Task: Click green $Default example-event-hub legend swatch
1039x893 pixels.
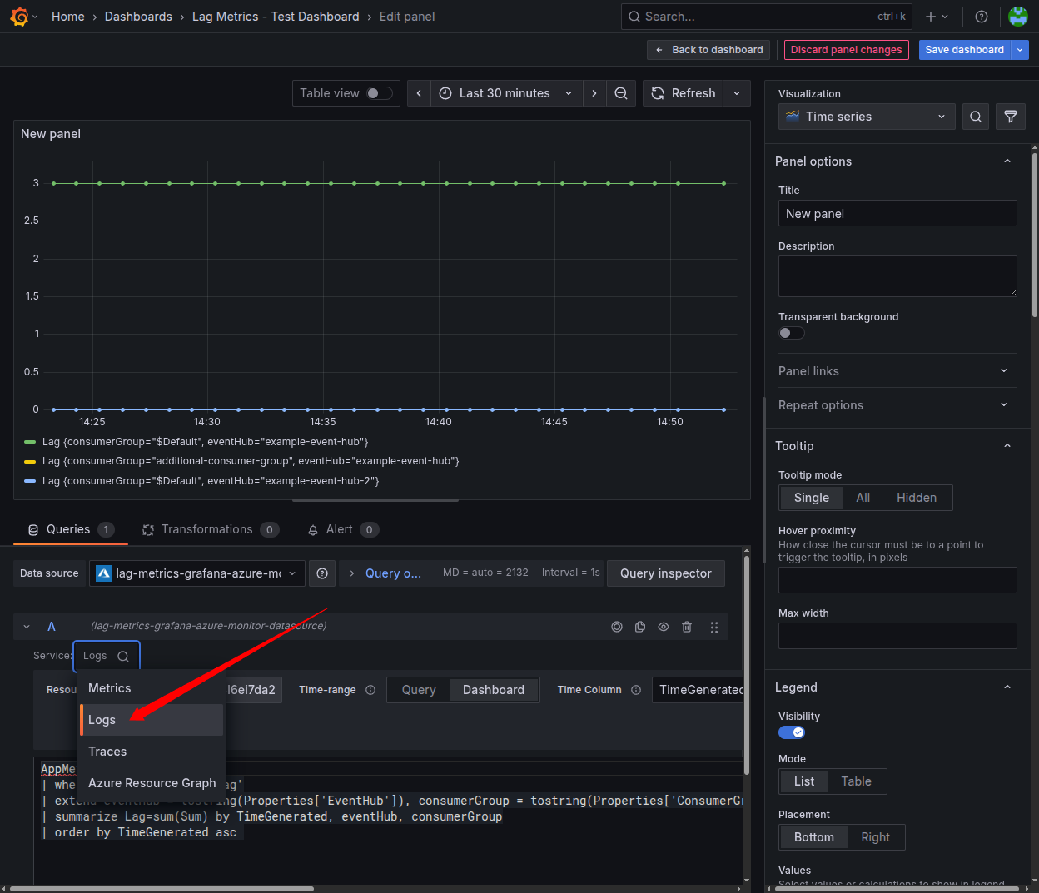Action: (30, 442)
